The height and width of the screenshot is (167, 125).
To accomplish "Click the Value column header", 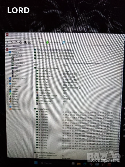I will click(66, 65).
